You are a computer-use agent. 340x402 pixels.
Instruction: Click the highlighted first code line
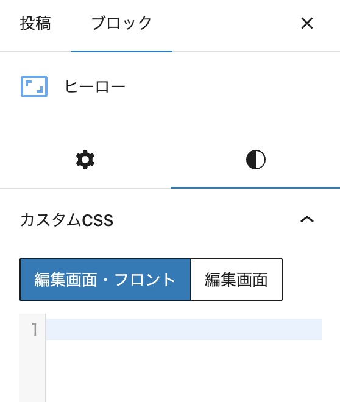(x=184, y=330)
